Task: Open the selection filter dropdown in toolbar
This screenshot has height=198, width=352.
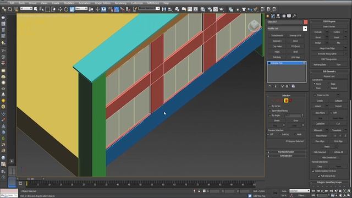Action: click(x=26, y=9)
